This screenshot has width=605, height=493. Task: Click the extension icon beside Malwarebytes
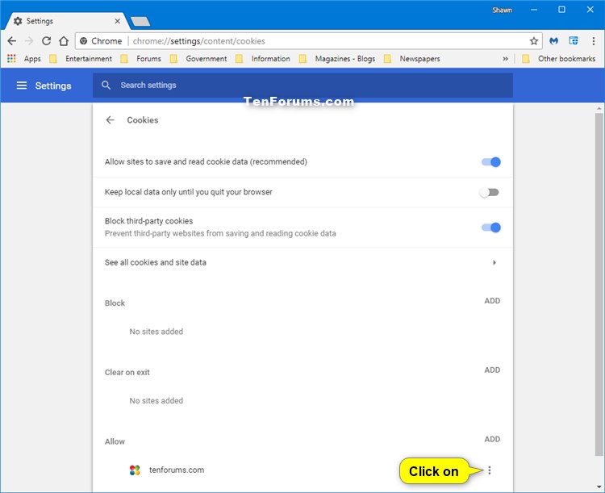click(x=574, y=40)
